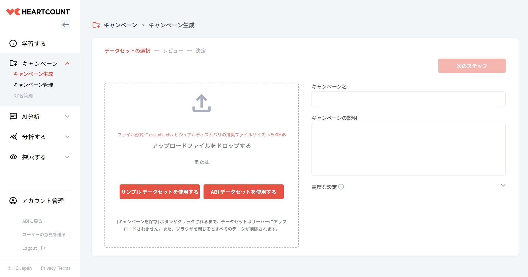
Task: Click the upload arrow icon in drop zone
Action: pos(201,103)
